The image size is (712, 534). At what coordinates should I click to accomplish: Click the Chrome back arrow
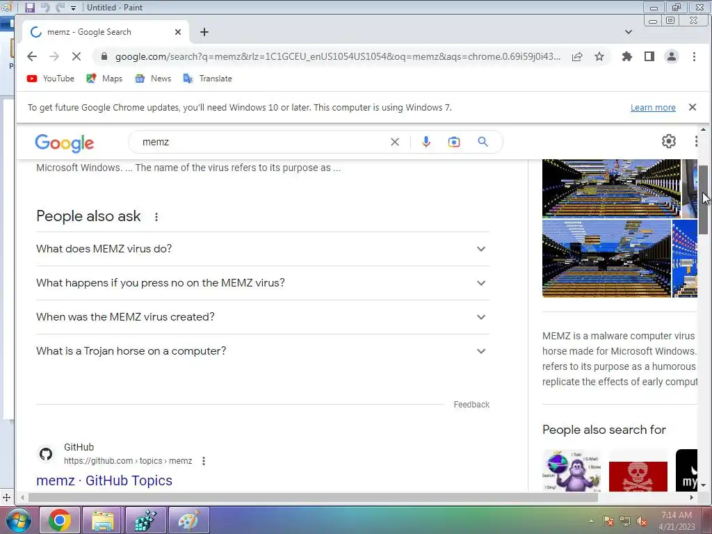click(32, 56)
